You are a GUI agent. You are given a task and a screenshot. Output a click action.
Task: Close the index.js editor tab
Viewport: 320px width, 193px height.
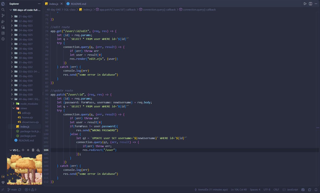(x=61, y=4)
